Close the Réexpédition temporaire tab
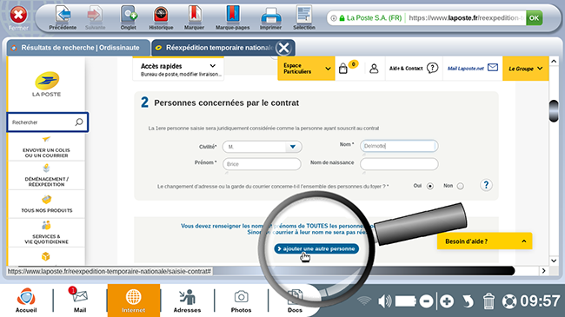 coord(283,48)
